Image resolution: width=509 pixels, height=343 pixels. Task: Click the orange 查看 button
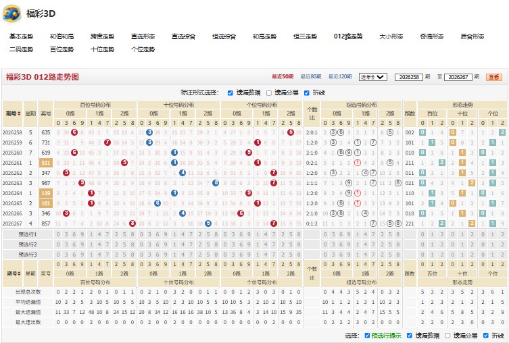click(493, 77)
